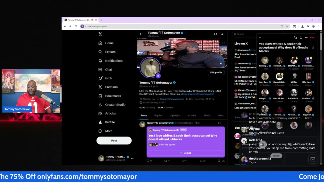Open Chat in the sidebar
The width and height of the screenshot is (324, 182).
pos(105,69)
